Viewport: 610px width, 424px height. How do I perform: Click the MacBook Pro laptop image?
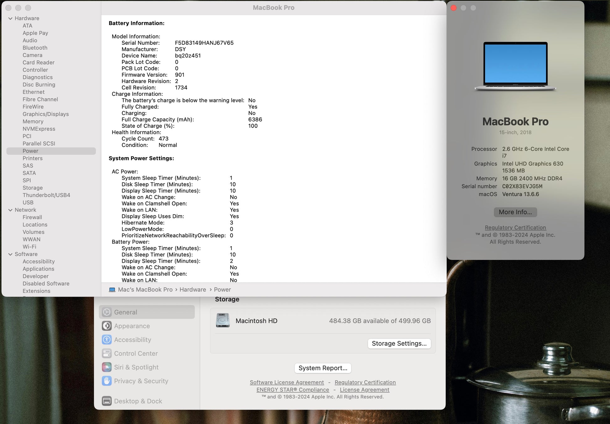tap(515, 66)
